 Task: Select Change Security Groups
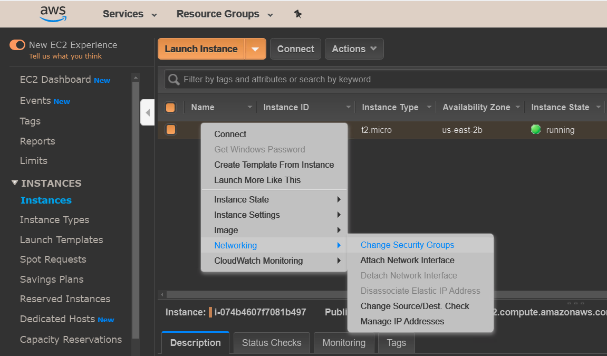pos(407,245)
